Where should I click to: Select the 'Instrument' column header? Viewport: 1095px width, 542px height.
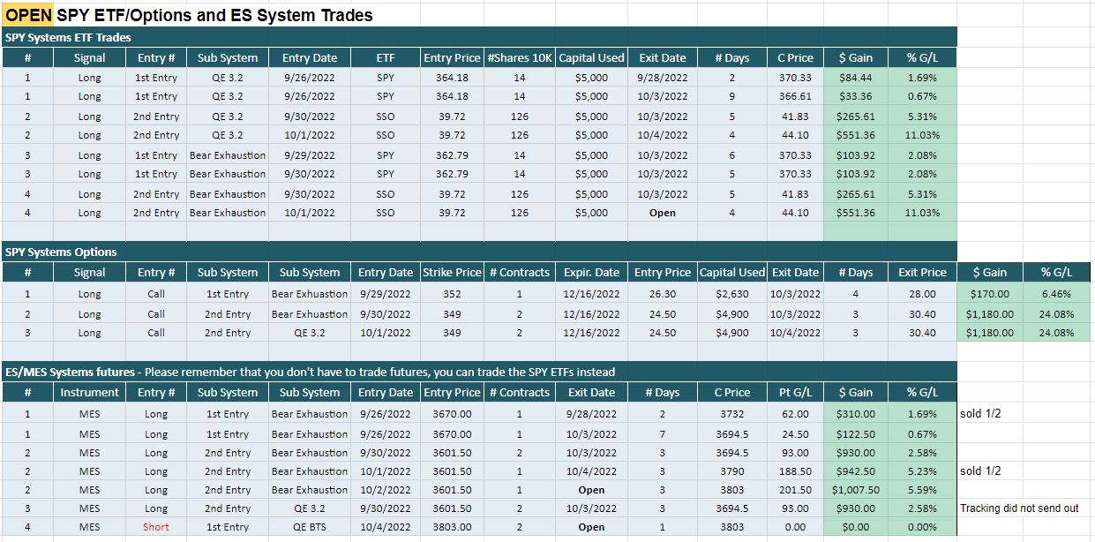[89, 392]
